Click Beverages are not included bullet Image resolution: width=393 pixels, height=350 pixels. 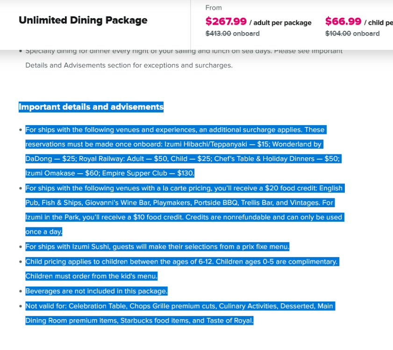coord(96,291)
